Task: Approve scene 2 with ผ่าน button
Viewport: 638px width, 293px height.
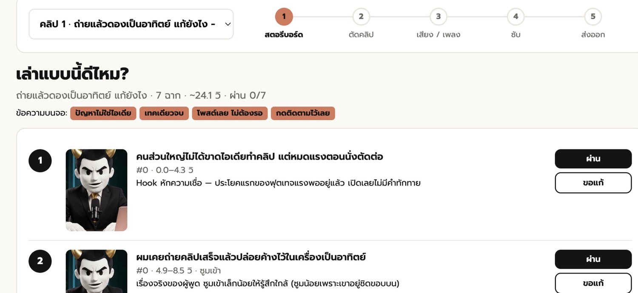Action: point(593,259)
